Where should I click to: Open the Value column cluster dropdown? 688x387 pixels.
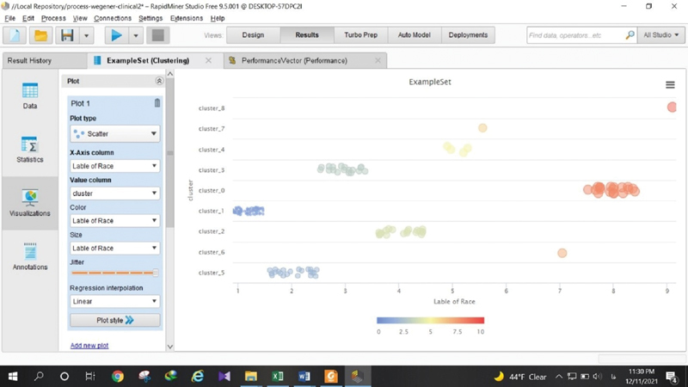pos(114,193)
